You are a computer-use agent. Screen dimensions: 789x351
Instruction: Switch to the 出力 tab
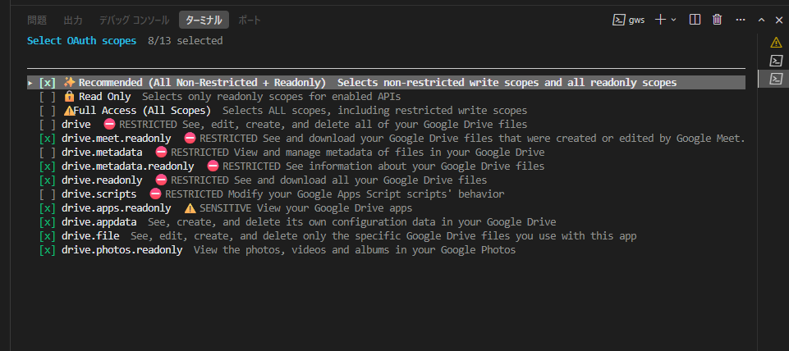tap(73, 20)
